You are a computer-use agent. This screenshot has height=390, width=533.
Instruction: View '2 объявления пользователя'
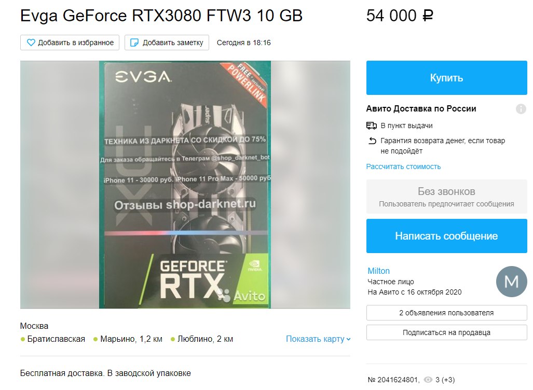point(446,313)
